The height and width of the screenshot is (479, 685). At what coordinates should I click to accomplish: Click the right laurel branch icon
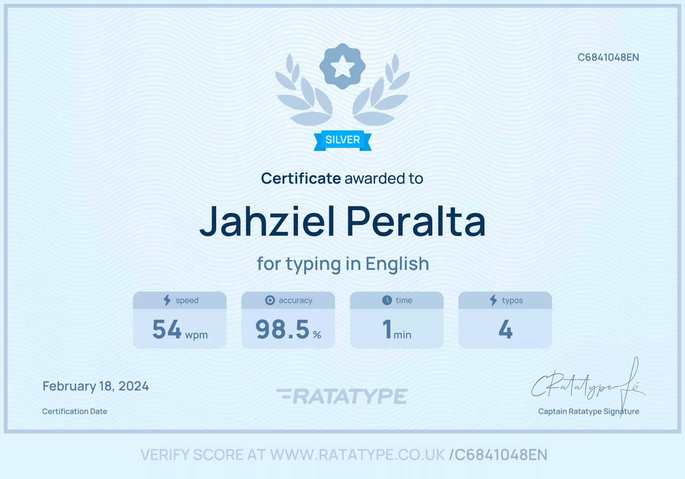pyautogui.click(x=381, y=90)
